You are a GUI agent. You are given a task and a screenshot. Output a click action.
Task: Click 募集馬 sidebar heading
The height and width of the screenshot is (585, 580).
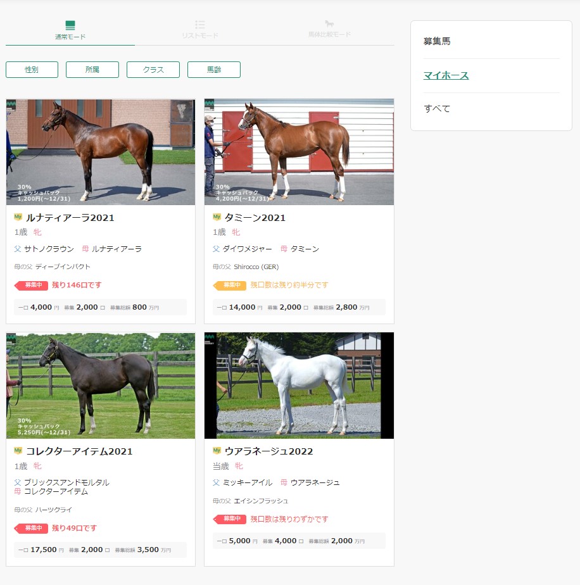(x=437, y=41)
